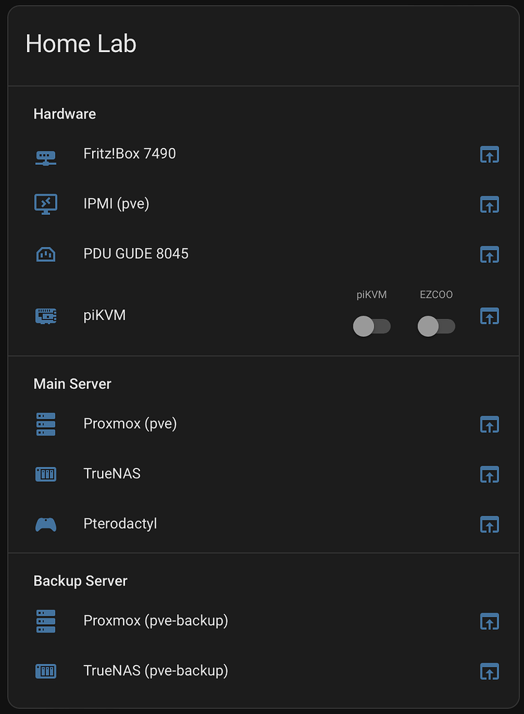Open Proxmox (pve-backup) external link icon
Image resolution: width=524 pixels, height=714 pixels.
(490, 622)
